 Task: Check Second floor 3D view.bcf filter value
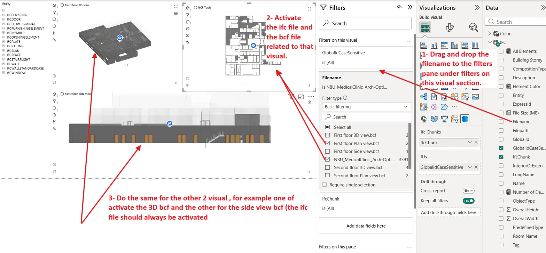327,168
